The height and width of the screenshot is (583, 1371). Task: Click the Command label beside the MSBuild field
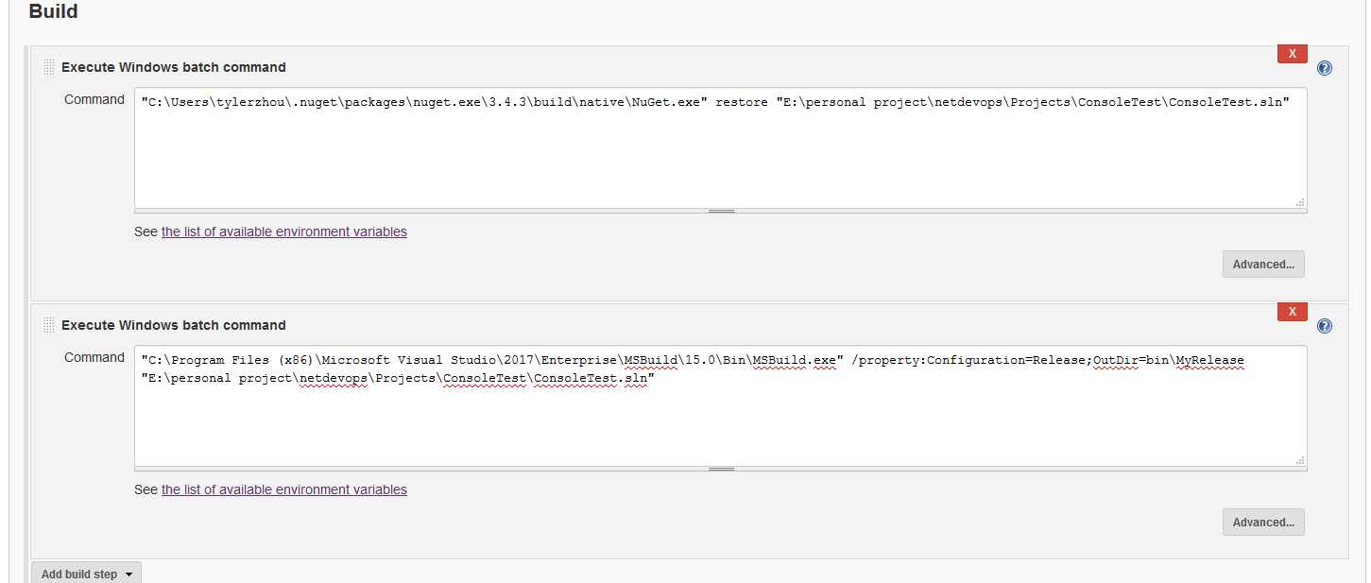pyautogui.click(x=94, y=357)
